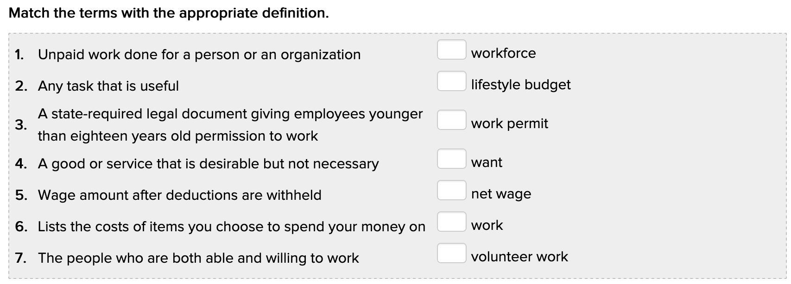Click definition 5 about wage after deductions
Image resolution: width=791 pixels, height=284 pixels.
tap(179, 195)
